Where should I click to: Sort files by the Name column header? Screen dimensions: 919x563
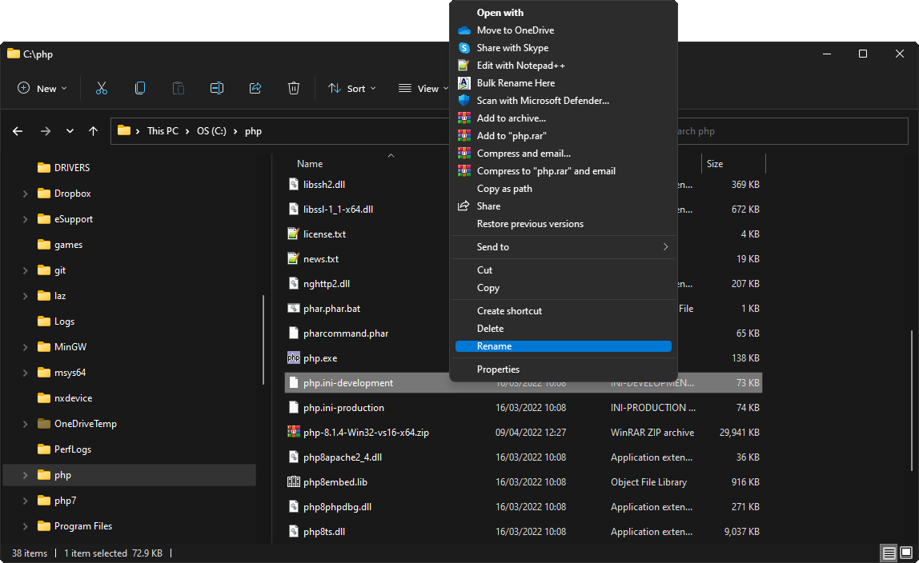[310, 164]
